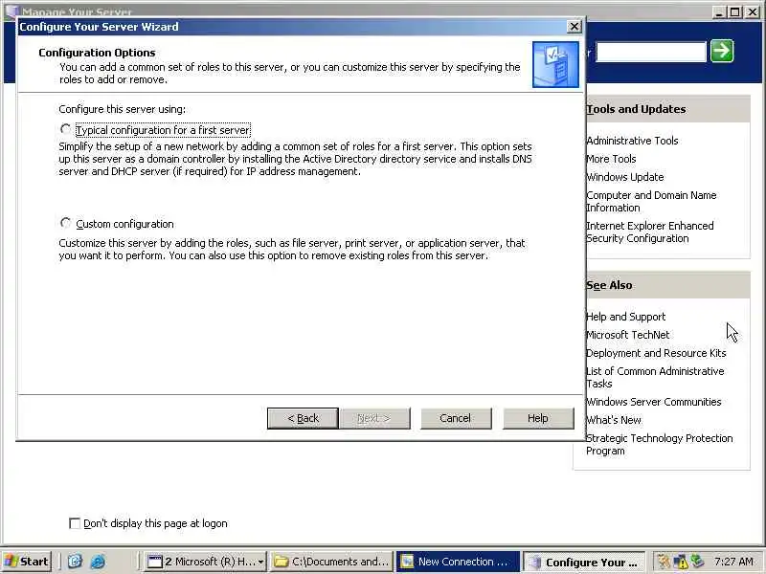
Task: Minimize the Manage Your Server window
Action: (x=719, y=11)
